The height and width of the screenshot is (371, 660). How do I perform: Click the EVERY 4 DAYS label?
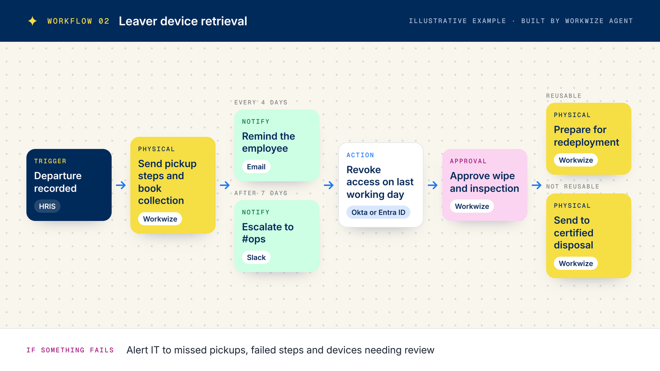click(x=261, y=102)
